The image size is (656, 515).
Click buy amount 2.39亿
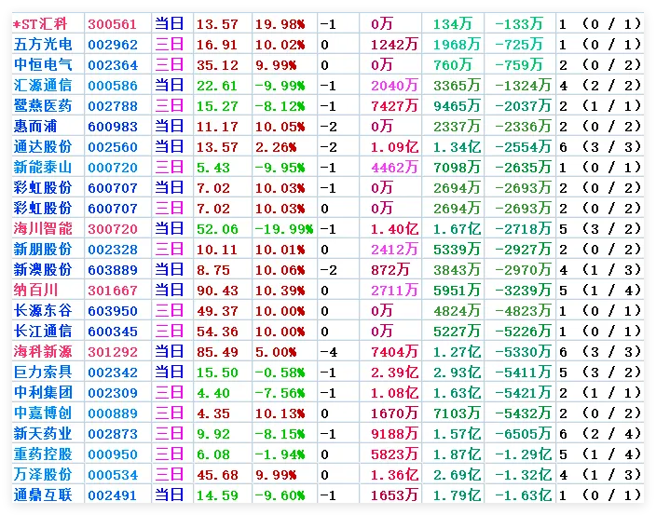(x=394, y=372)
